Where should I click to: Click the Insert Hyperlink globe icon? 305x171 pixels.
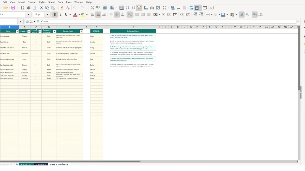point(173,8)
